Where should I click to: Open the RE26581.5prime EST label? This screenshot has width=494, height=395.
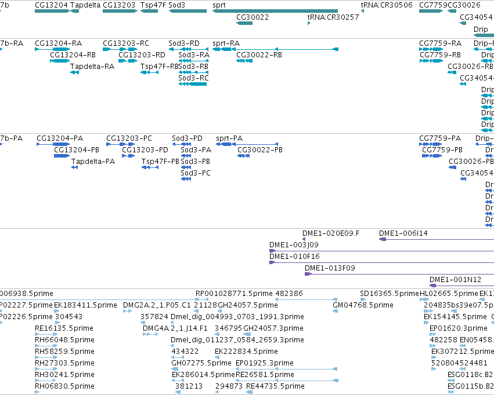pos(265,375)
